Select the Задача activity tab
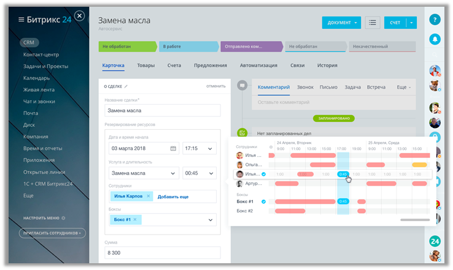This screenshot has height=270, width=453. pyautogui.click(x=353, y=87)
